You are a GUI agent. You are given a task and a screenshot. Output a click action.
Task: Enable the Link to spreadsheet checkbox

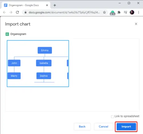click(112, 117)
